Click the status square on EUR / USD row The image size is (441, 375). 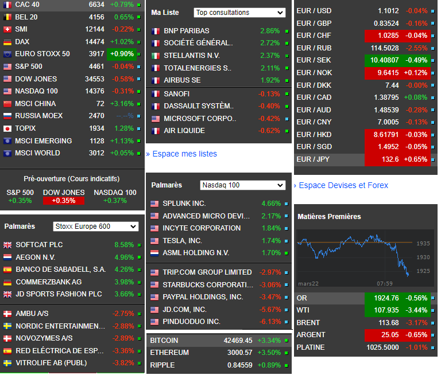click(x=433, y=11)
